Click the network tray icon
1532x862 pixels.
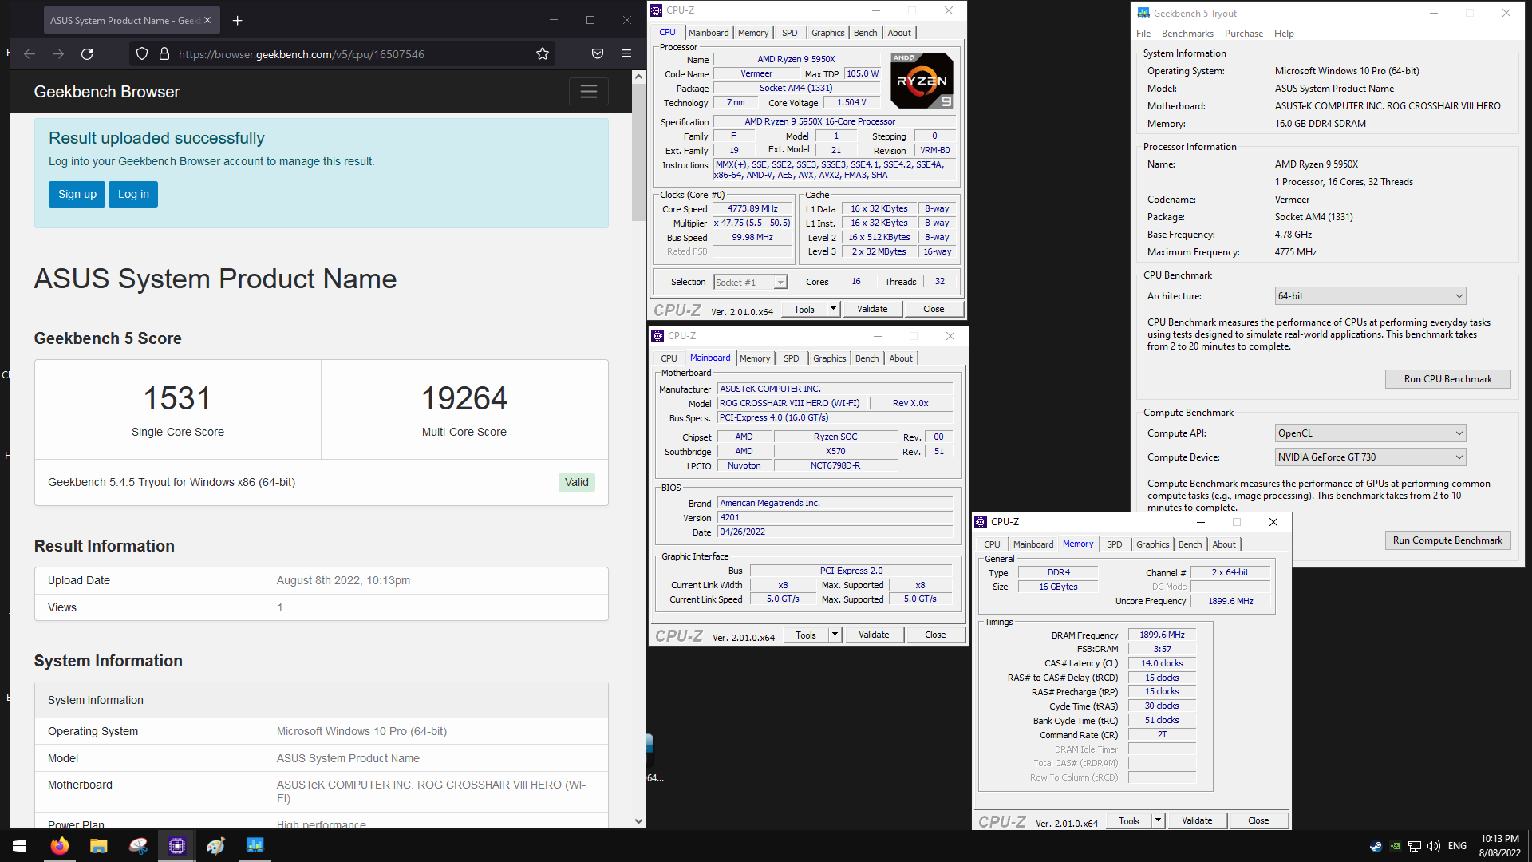click(x=1414, y=846)
